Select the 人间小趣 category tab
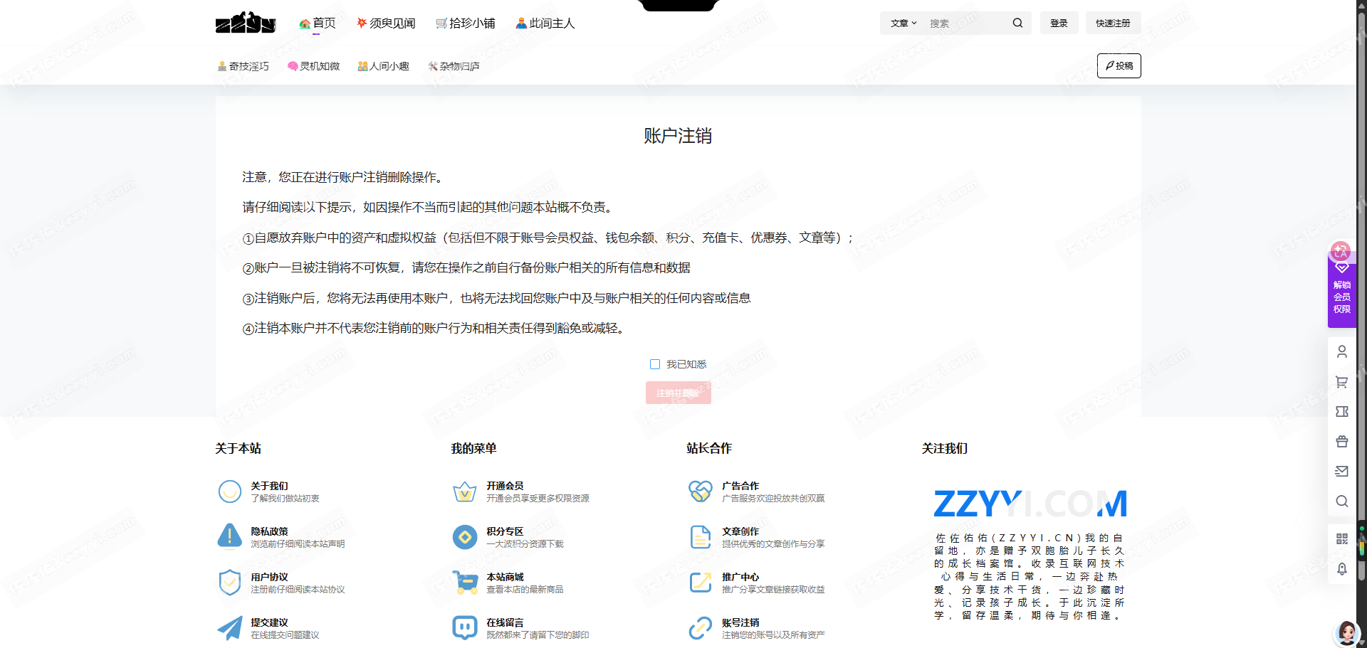This screenshot has height=648, width=1367. pyautogui.click(x=383, y=66)
